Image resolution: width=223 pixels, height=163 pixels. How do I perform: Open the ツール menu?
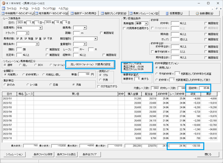[x=35, y=8]
